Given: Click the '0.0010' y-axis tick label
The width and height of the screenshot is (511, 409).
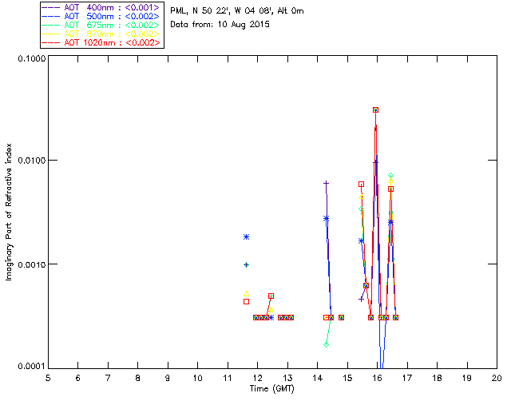Looking at the screenshot, I should pyautogui.click(x=31, y=264).
